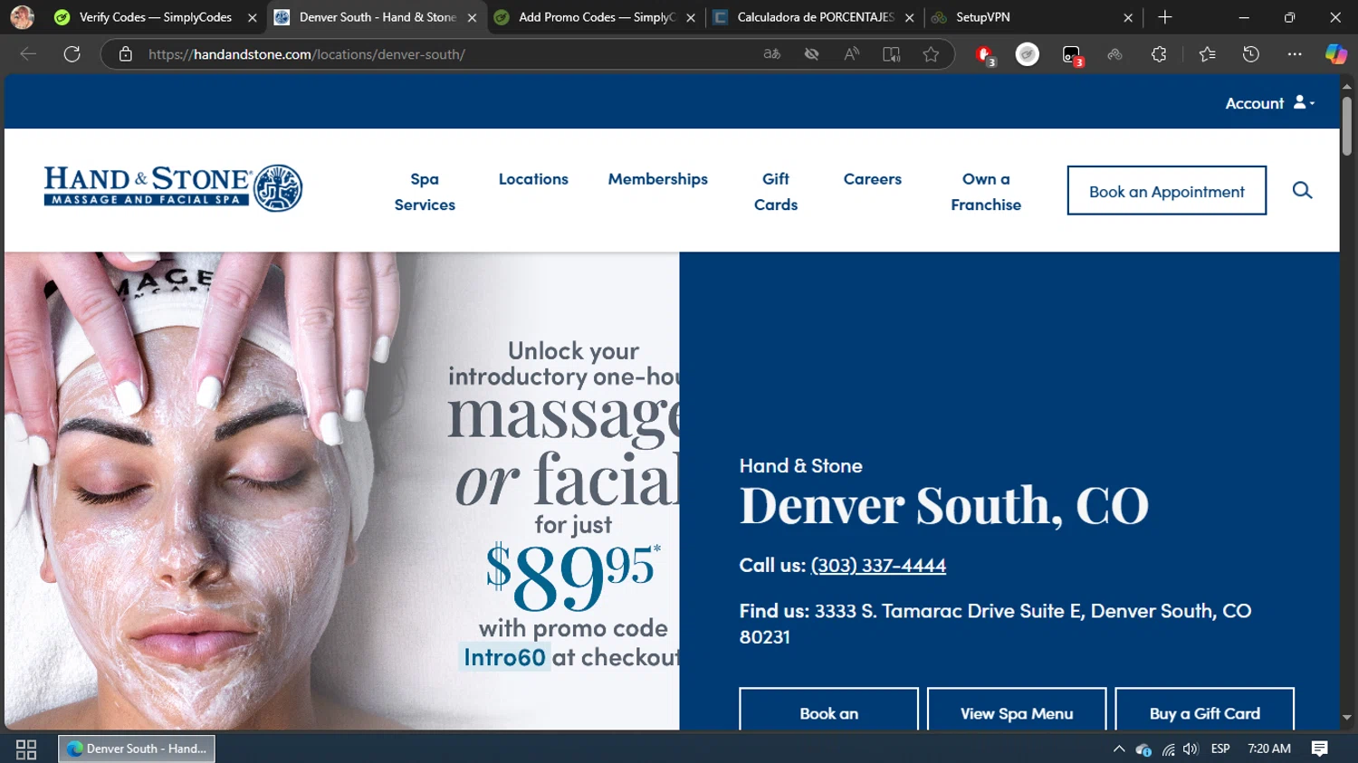Viewport: 1358px width, 763px height.
Task: Open SetupVPN extension icon in toolbar
Action: point(1114,54)
